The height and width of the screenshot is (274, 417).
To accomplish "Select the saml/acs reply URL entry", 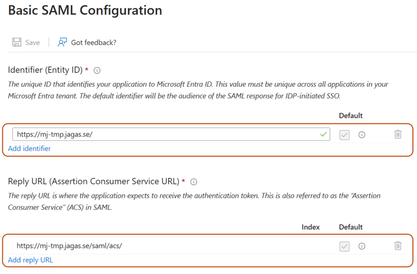I will (69, 245).
